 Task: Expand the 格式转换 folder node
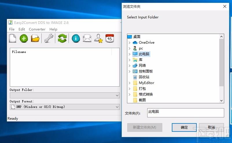130,94
